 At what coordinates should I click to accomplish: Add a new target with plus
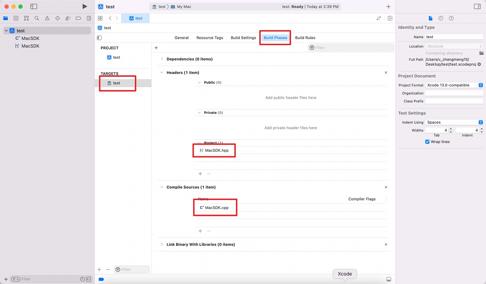point(99,269)
